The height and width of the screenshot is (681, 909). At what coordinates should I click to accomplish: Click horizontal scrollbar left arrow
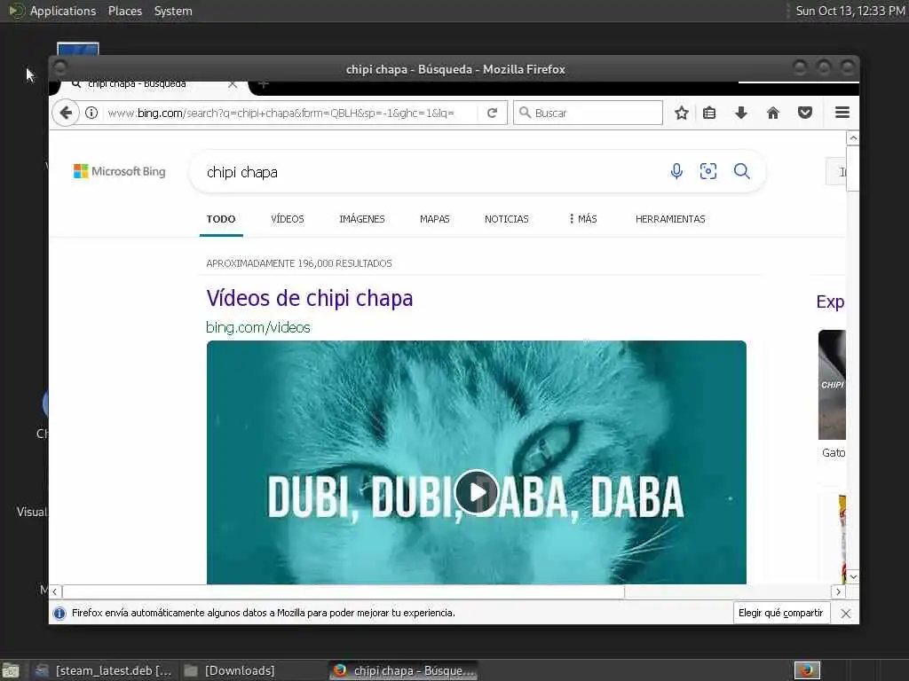coord(54,591)
